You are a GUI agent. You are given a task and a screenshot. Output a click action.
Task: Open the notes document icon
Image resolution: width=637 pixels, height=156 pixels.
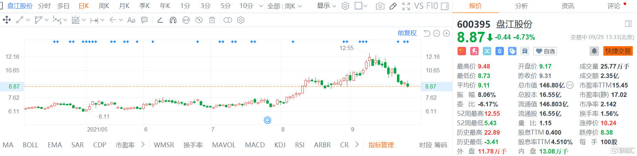coord(525,51)
